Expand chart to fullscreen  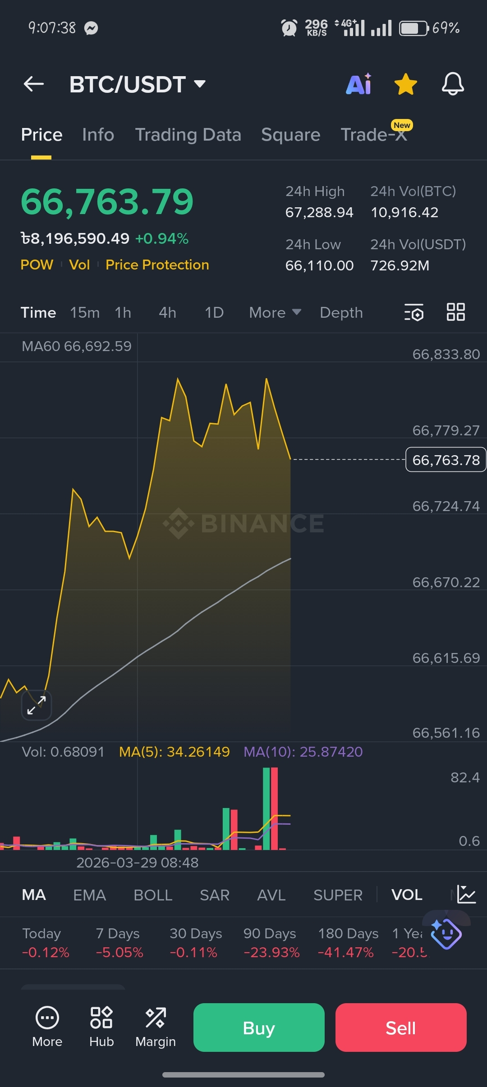click(37, 705)
